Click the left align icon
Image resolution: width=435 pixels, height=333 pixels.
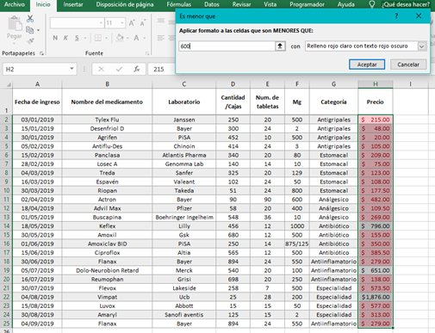tap(161, 38)
